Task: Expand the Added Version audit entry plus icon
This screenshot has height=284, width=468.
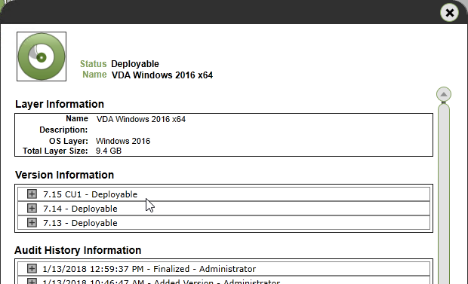Action: click(x=32, y=281)
